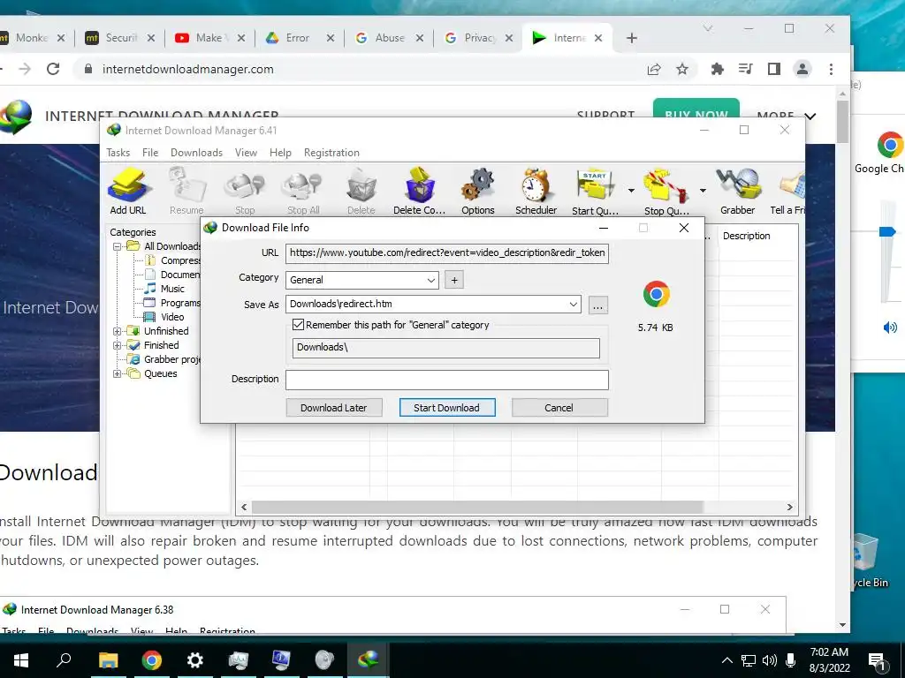
Task: Reload the page in Chrome
Action: [53, 69]
